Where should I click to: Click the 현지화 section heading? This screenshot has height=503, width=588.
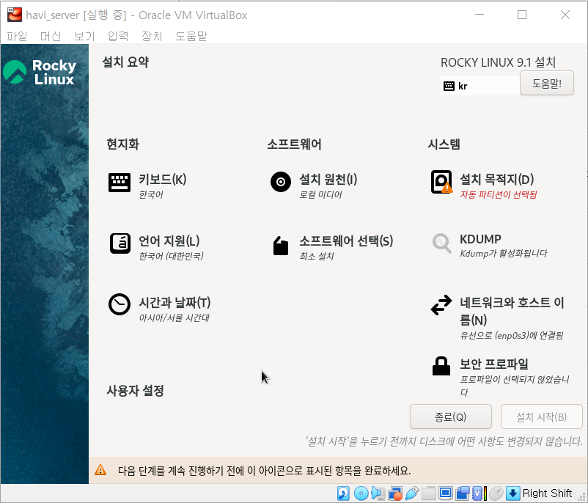123,144
